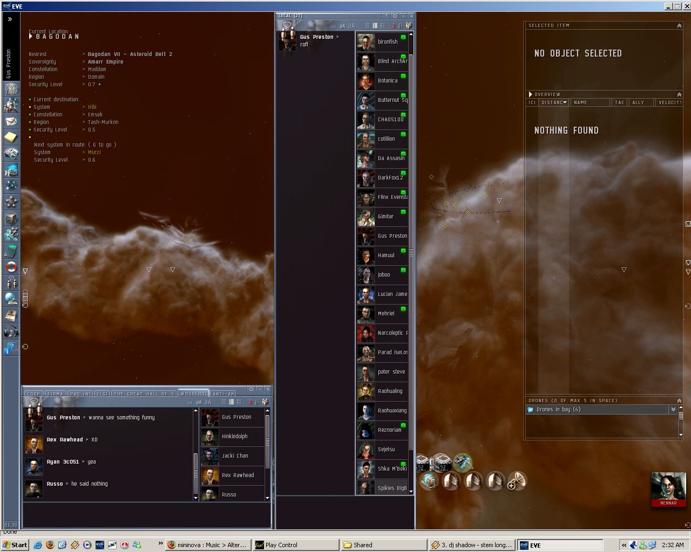Toggle the member list icon in Local chat

tap(409, 25)
